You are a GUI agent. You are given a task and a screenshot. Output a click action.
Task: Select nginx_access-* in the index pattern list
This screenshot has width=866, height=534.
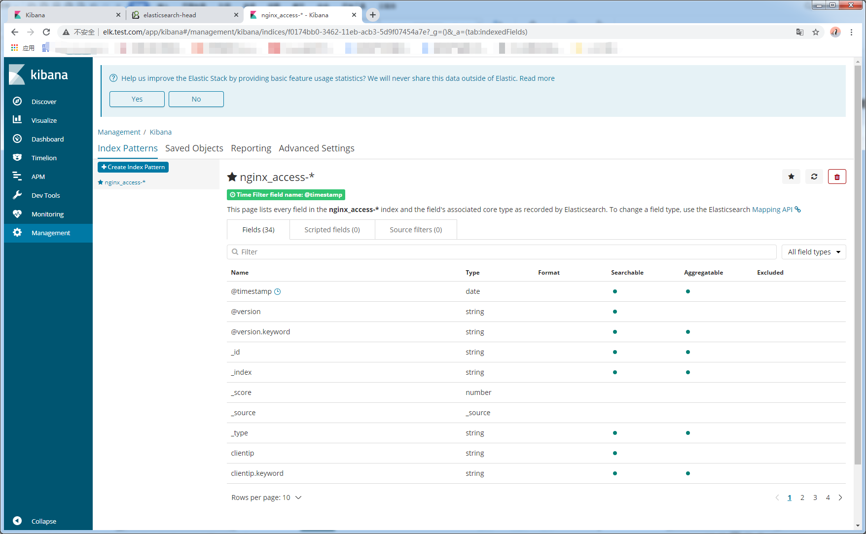[125, 182]
